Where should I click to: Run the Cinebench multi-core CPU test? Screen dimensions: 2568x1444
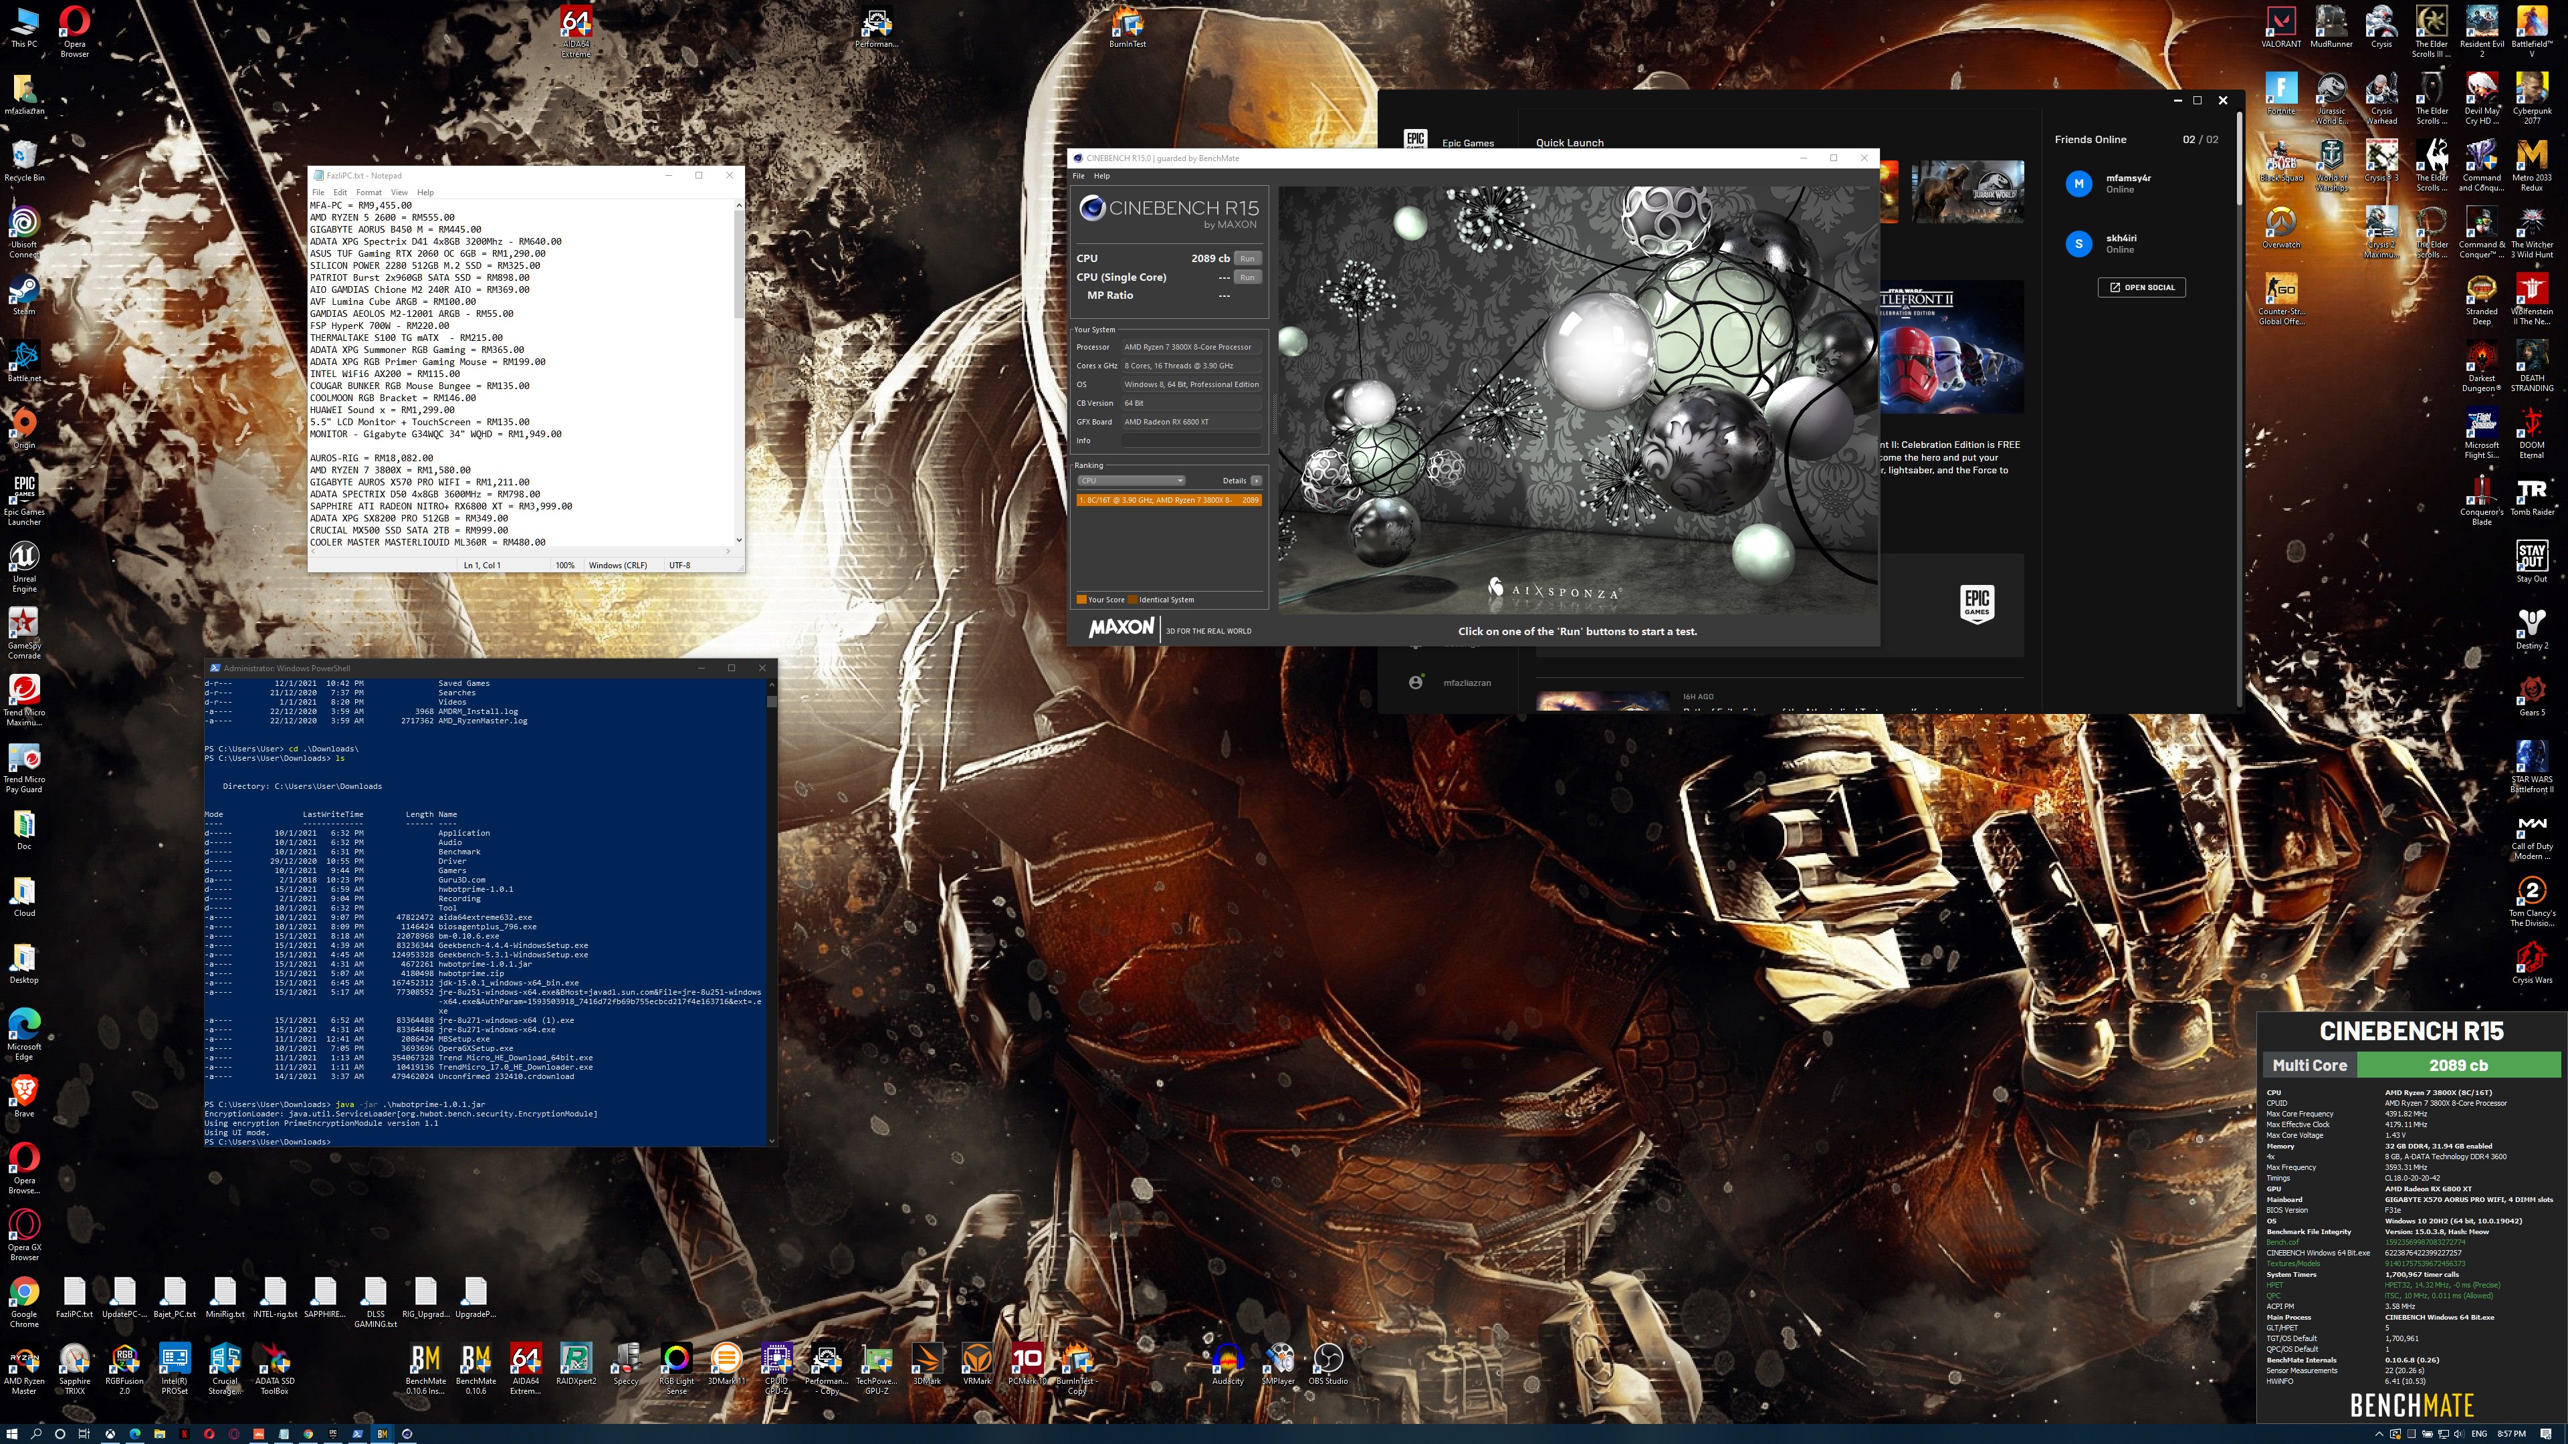pos(1246,258)
